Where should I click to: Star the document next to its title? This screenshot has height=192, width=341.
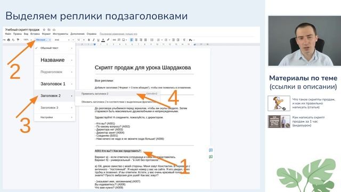[44, 30]
